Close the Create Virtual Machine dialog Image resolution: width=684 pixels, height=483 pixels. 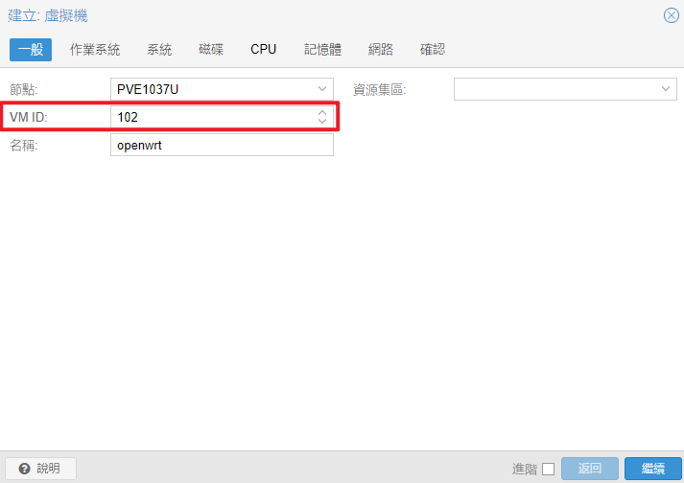(671, 15)
